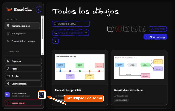
Task: Click the plug icon next to ExcaliClaw
Action: 38,9
